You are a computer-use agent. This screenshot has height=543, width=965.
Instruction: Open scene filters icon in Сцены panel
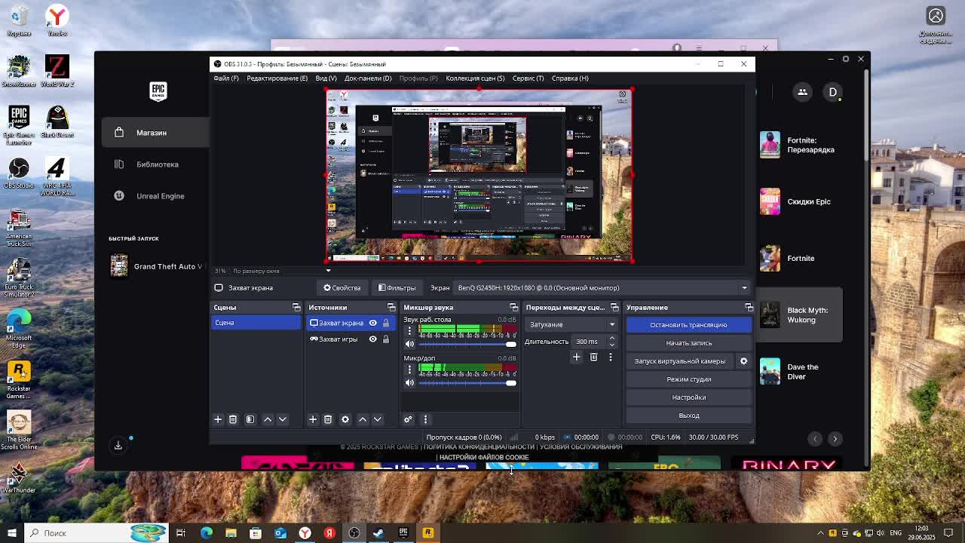tap(250, 419)
